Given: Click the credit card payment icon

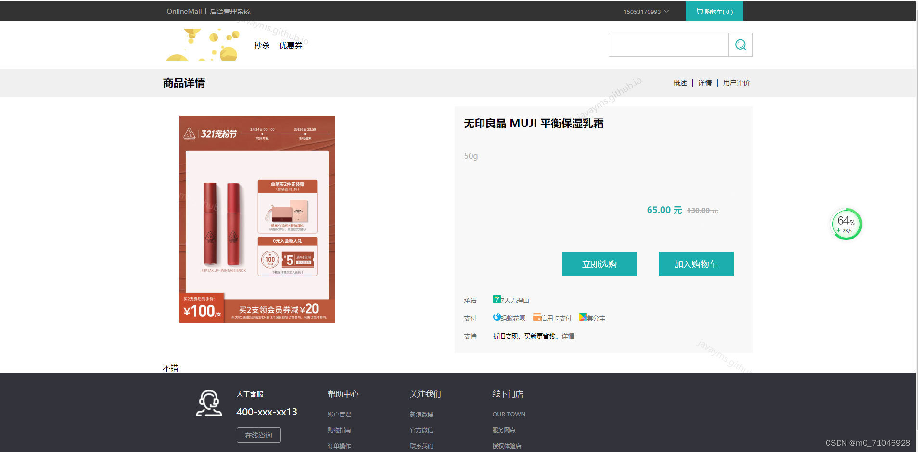Looking at the screenshot, I should click(536, 317).
